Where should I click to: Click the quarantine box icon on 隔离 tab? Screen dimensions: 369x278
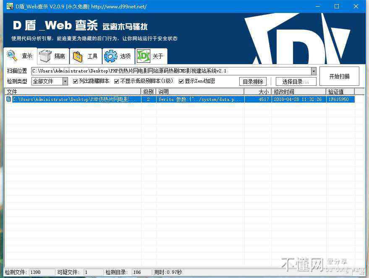coord(45,56)
